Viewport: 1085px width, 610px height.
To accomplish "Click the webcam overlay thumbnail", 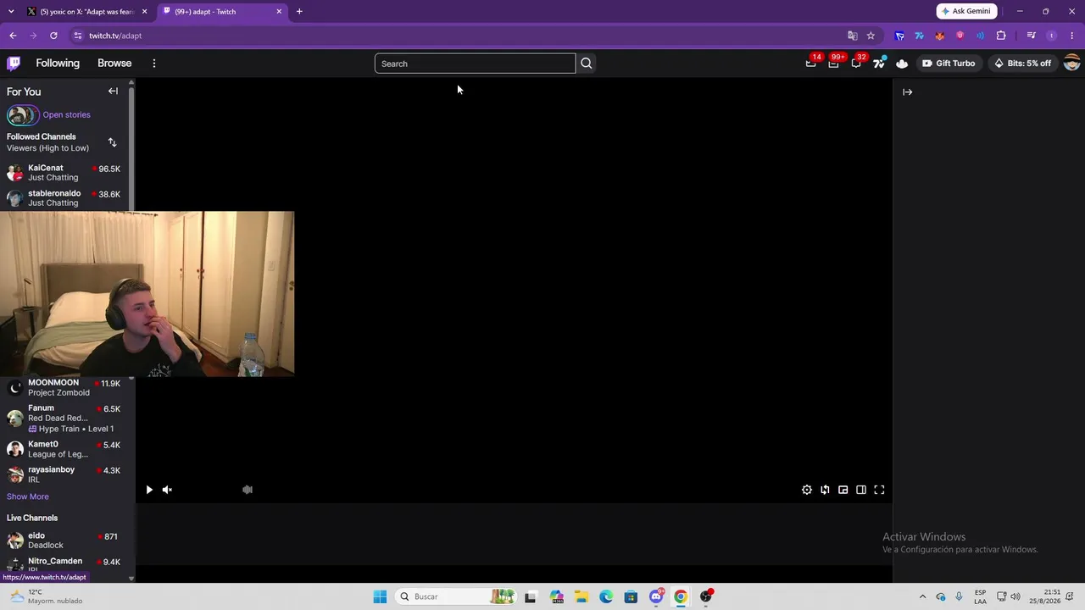I will 147,293.
